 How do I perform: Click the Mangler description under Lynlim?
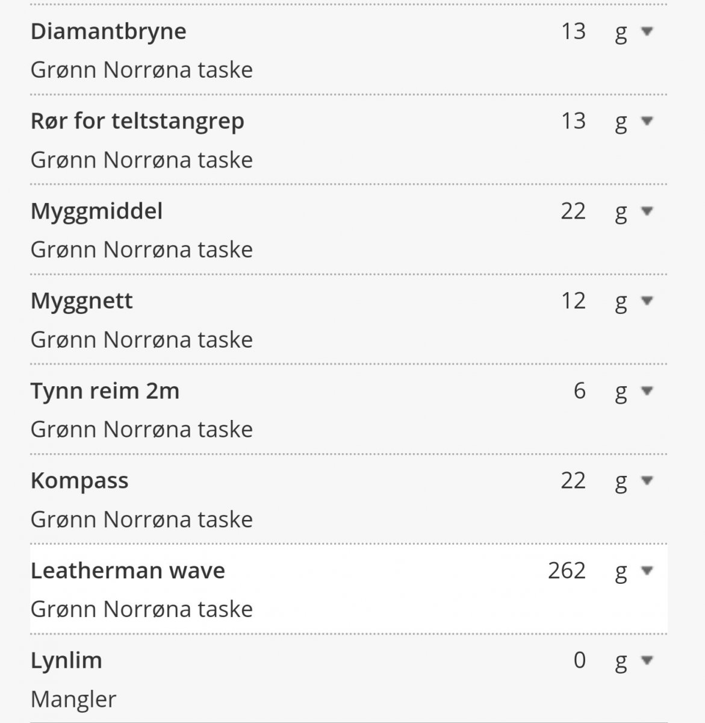tap(73, 699)
